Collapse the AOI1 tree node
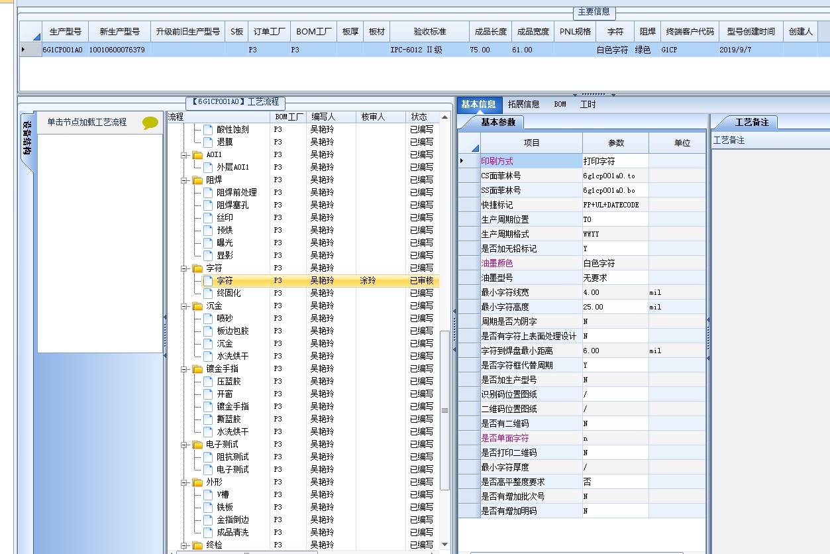Image resolution: width=830 pixels, height=554 pixels. (x=184, y=154)
